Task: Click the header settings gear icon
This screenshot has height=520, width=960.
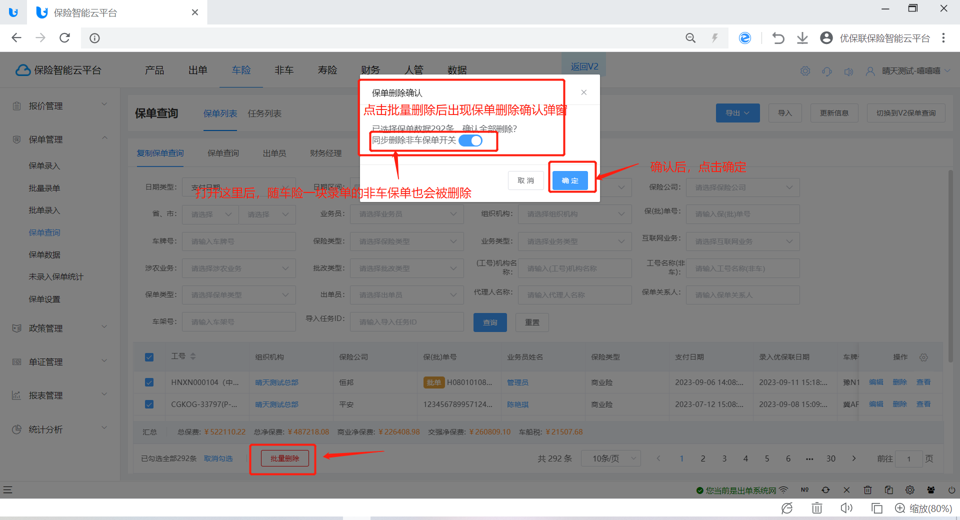Action: (x=805, y=71)
